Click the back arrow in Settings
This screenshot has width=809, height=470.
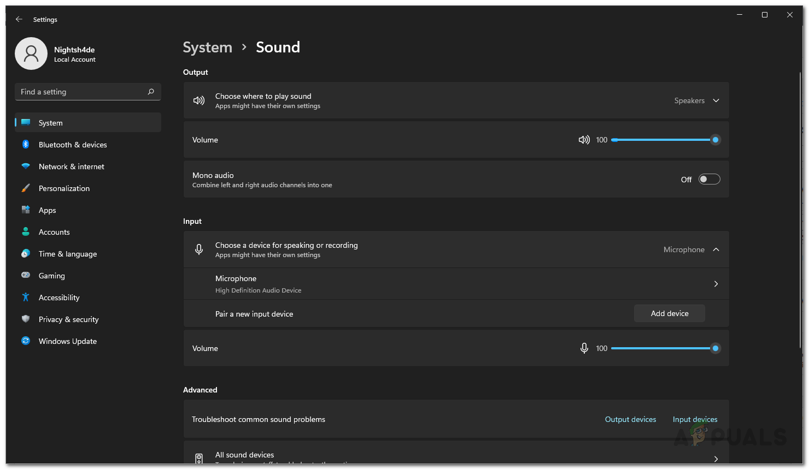click(x=19, y=19)
